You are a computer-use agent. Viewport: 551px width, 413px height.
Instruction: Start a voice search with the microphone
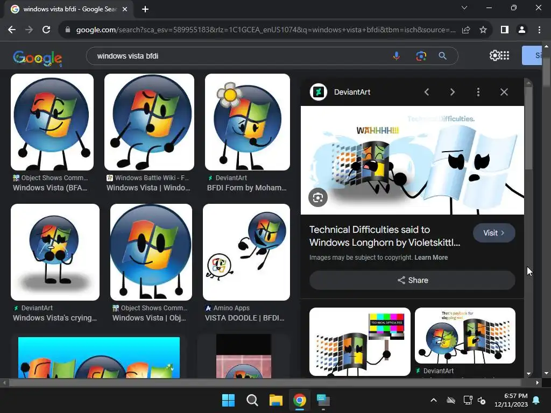397,56
